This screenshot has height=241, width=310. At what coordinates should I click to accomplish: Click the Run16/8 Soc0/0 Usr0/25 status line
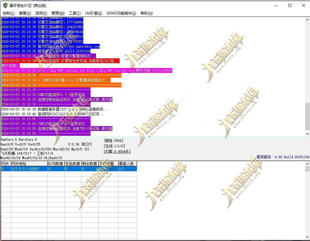[x=20, y=145]
